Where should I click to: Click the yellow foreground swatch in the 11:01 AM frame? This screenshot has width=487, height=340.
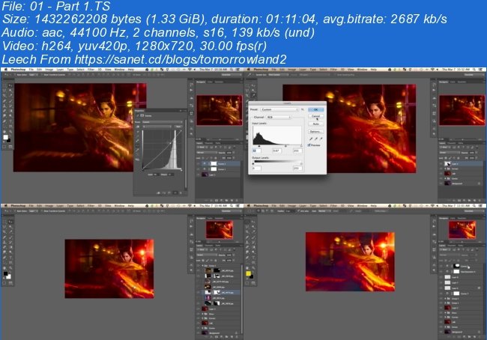(249, 273)
